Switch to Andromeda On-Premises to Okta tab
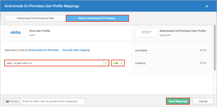 pos(35,18)
